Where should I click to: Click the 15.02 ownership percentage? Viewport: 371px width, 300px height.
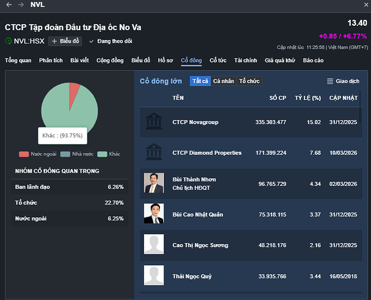pos(313,122)
